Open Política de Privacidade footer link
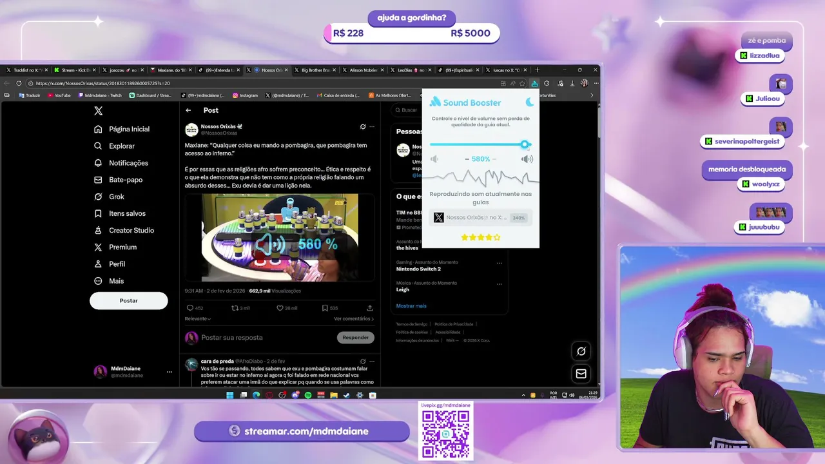The height and width of the screenshot is (464, 825). tap(454, 324)
